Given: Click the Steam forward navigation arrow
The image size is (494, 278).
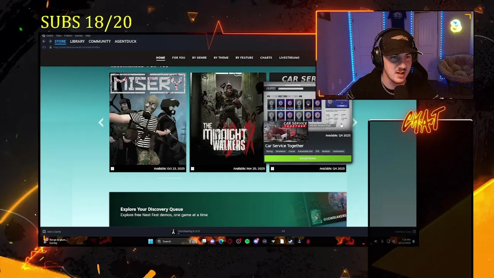Looking at the screenshot, I should point(50,41).
